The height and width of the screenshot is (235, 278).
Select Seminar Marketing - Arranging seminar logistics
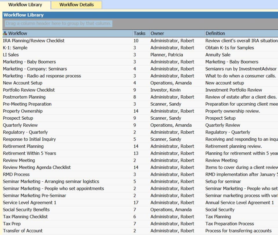[51, 181]
